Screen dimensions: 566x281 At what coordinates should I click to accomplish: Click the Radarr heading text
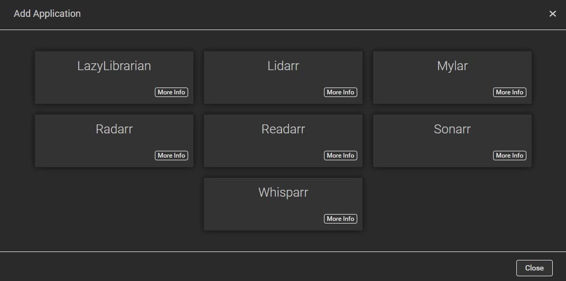pos(114,129)
